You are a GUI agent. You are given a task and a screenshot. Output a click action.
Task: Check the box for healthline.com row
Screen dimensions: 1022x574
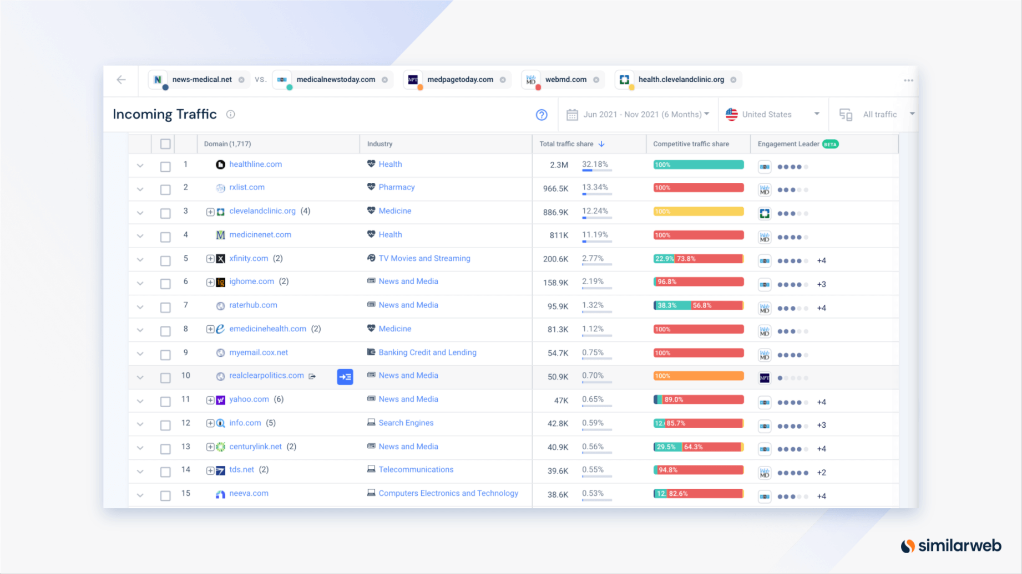[x=165, y=166]
